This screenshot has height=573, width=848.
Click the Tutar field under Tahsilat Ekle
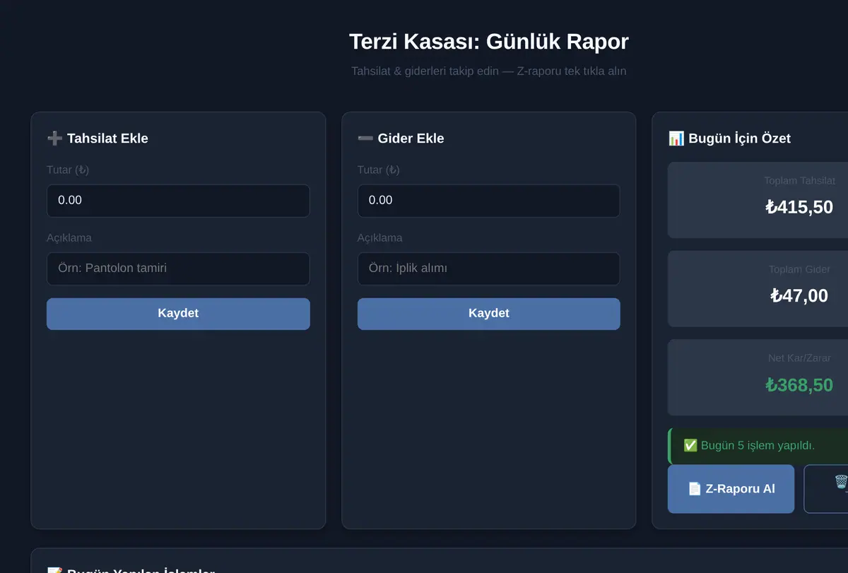point(178,201)
